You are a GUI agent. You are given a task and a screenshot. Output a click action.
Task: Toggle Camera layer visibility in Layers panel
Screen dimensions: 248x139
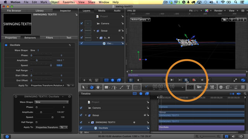point(81,23)
